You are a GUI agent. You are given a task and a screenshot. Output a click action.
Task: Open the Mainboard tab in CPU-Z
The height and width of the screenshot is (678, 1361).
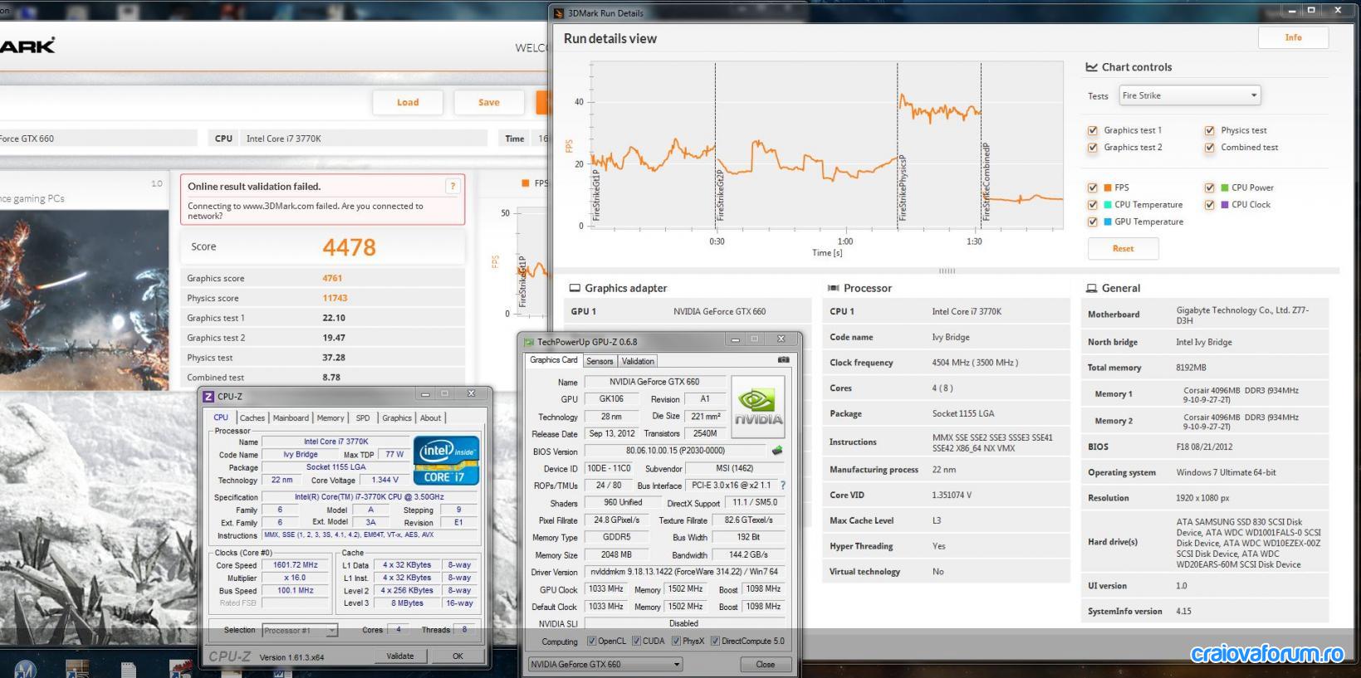291,418
